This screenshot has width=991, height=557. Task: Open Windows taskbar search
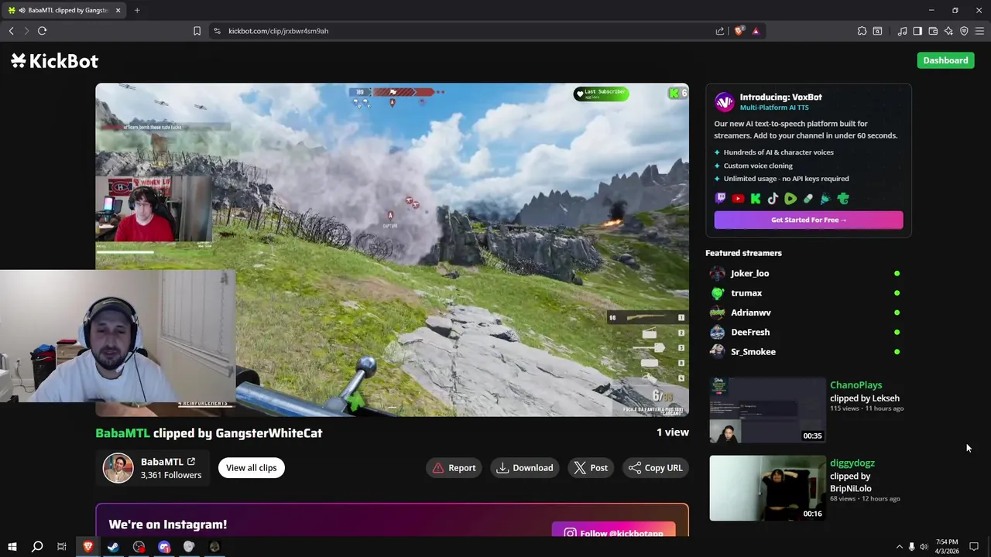point(37,547)
